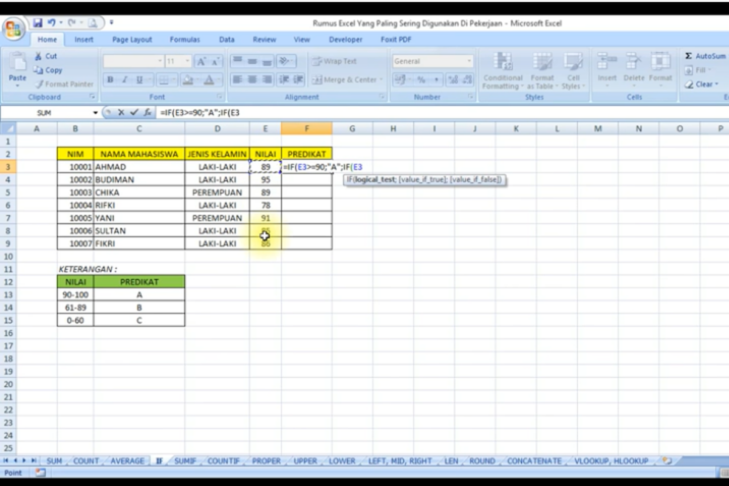Click the Clear button in Editing group

point(702,84)
